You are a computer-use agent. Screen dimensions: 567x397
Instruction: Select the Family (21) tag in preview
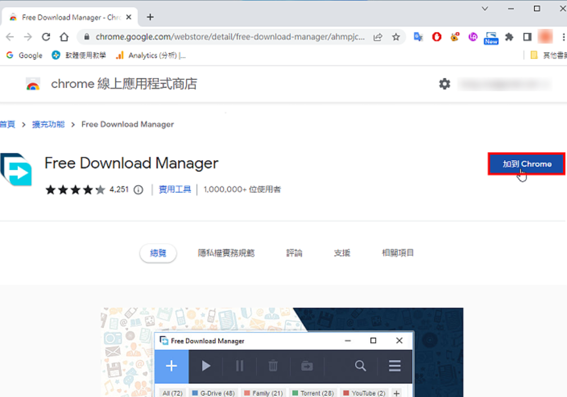pyautogui.click(x=264, y=393)
